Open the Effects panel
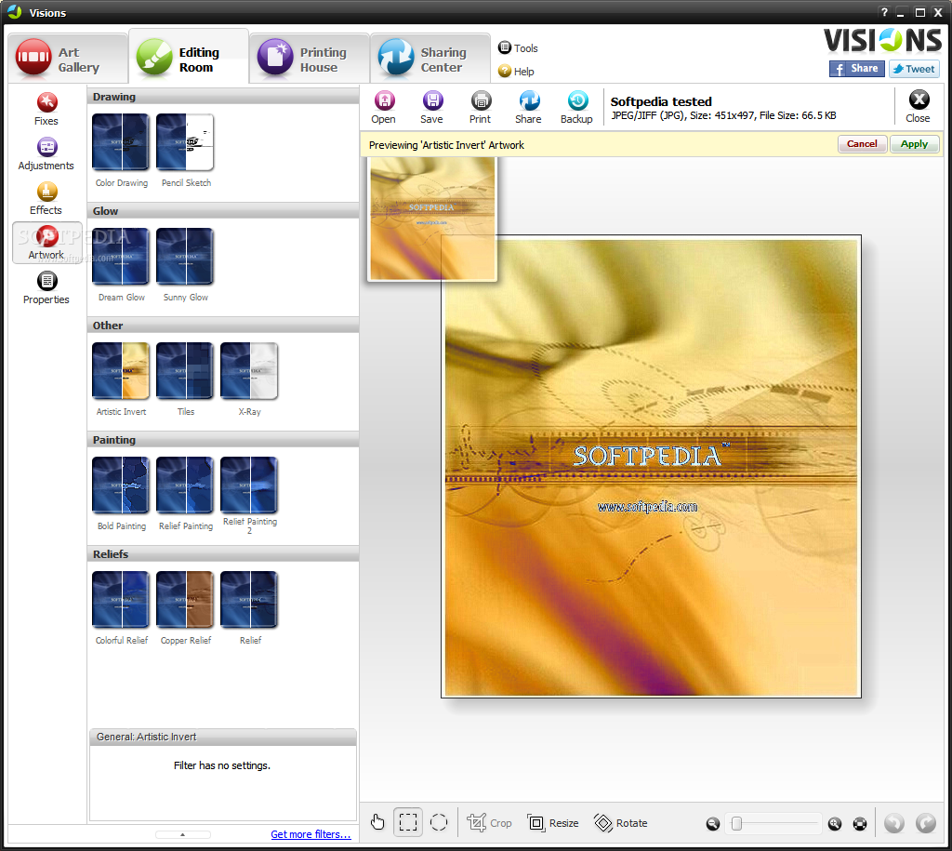This screenshot has width=952, height=851. [x=46, y=199]
